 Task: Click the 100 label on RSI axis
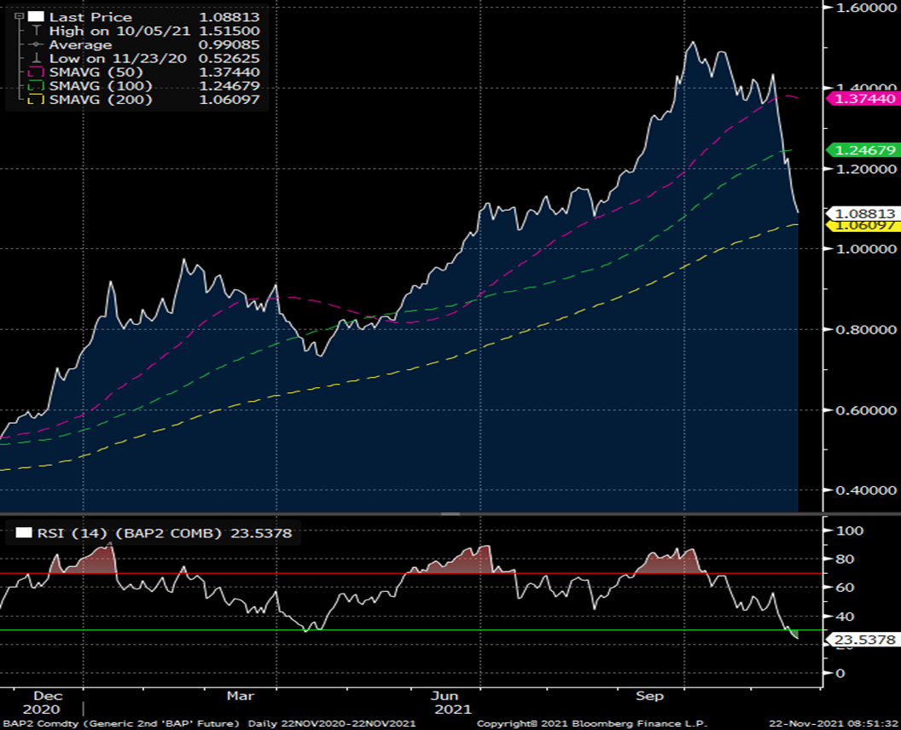pyautogui.click(x=849, y=530)
